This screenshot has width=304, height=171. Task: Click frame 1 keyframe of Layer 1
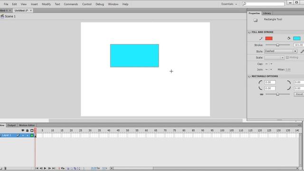coord(35,135)
